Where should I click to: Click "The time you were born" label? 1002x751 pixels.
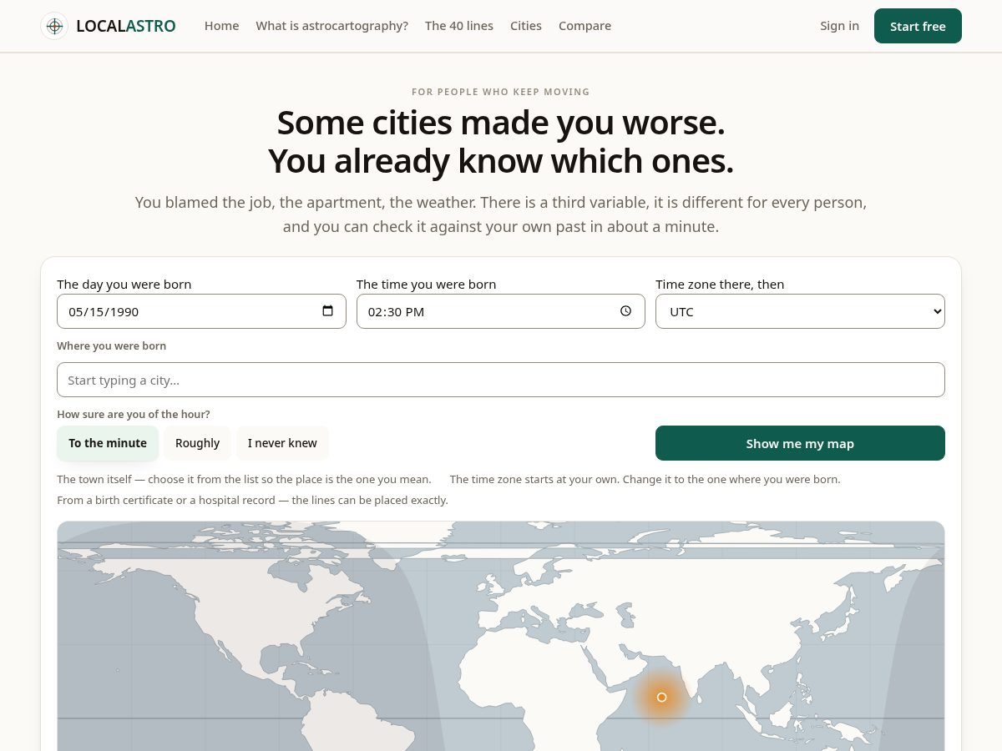pyautogui.click(x=426, y=285)
